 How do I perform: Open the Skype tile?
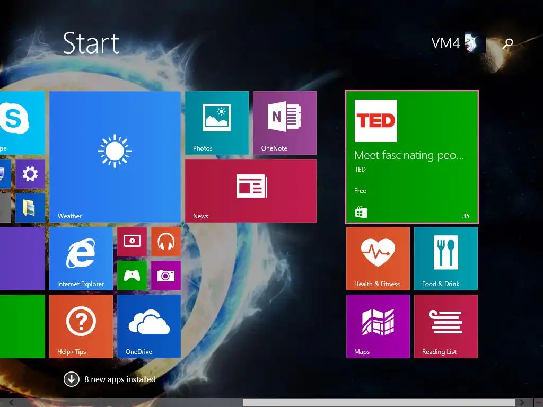point(22,123)
